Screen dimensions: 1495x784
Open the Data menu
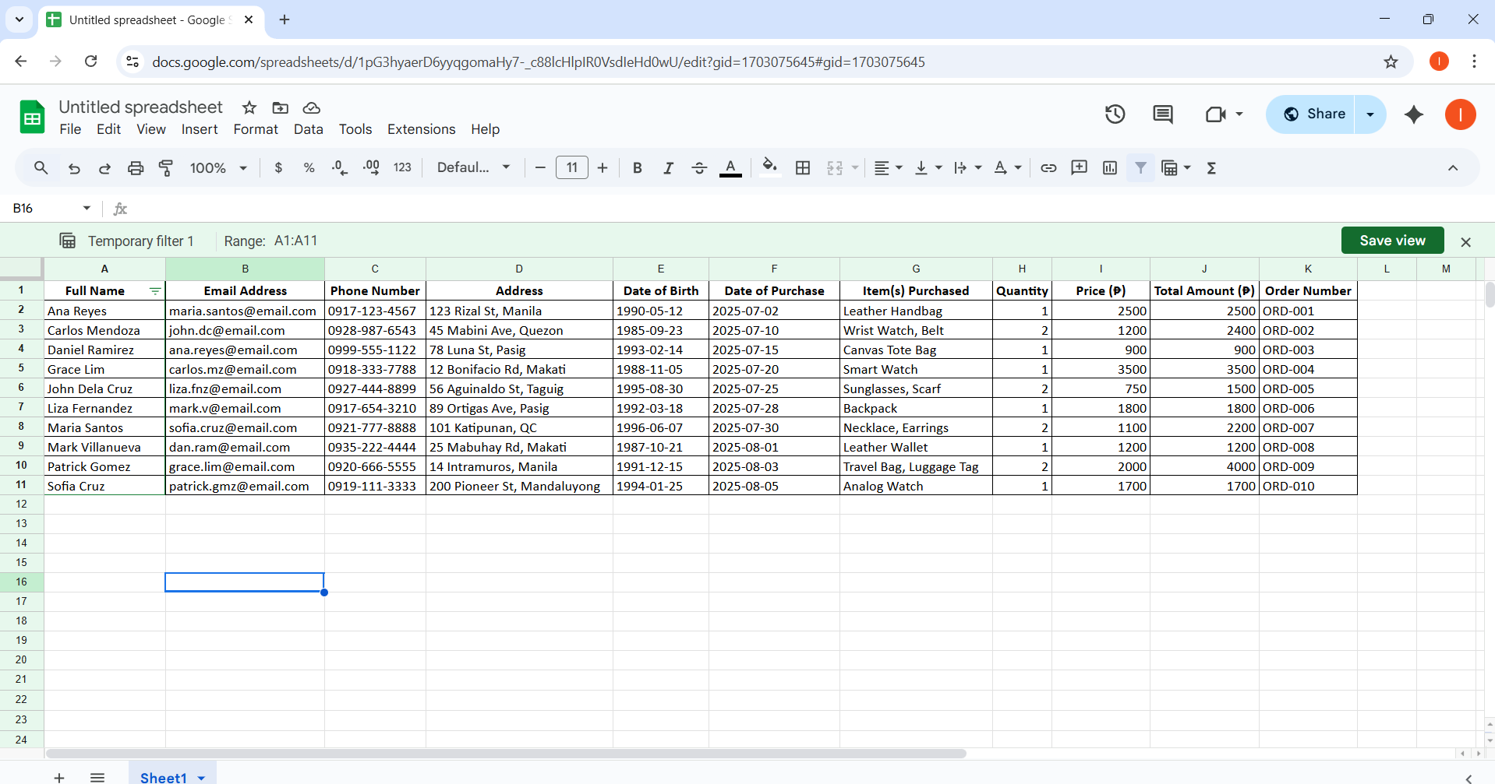[x=308, y=129]
